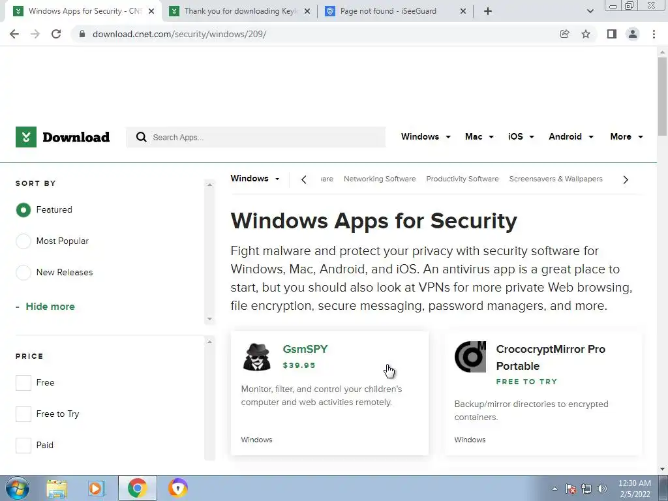Open Productivity Software category
The width and height of the screenshot is (668, 501).
pos(463,179)
